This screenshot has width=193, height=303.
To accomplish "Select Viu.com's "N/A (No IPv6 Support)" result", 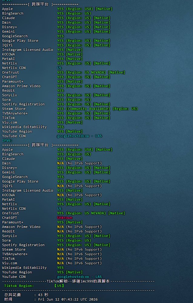I will point(79,263).
